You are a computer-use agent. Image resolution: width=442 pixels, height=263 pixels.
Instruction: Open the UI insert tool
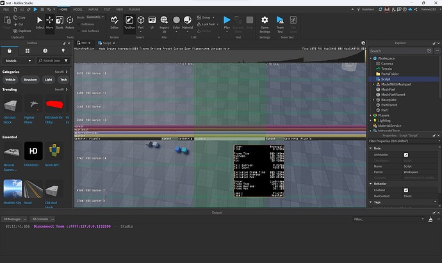pos(152,22)
